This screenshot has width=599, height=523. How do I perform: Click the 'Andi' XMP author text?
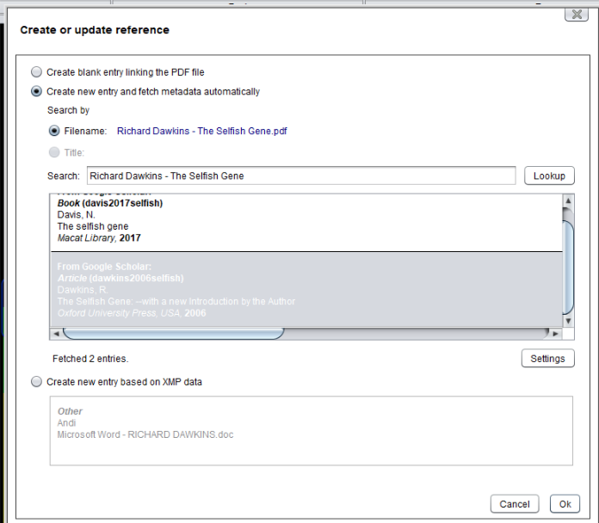point(66,422)
